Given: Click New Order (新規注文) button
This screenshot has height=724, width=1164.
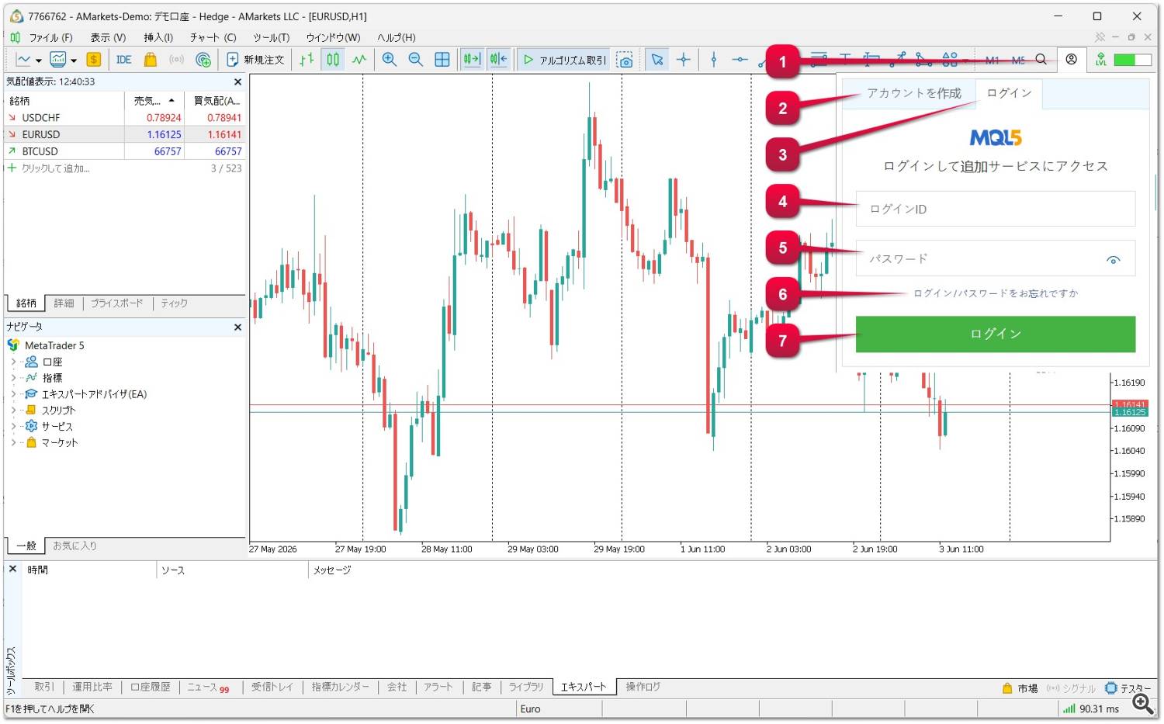Looking at the screenshot, I should pos(255,60).
